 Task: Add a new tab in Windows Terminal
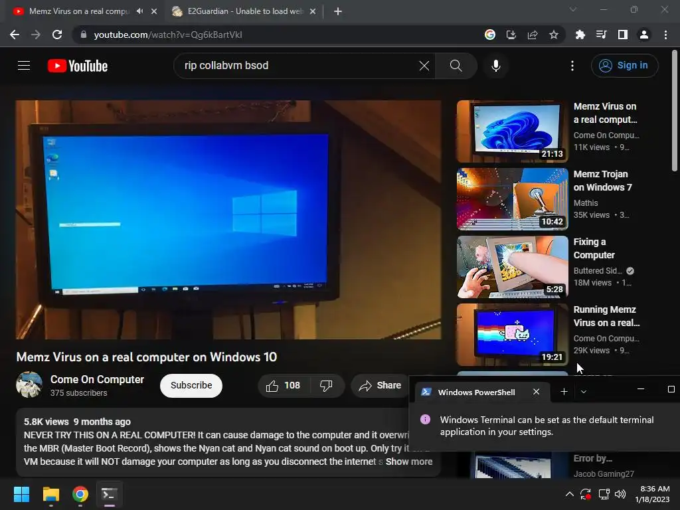[x=564, y=392]
